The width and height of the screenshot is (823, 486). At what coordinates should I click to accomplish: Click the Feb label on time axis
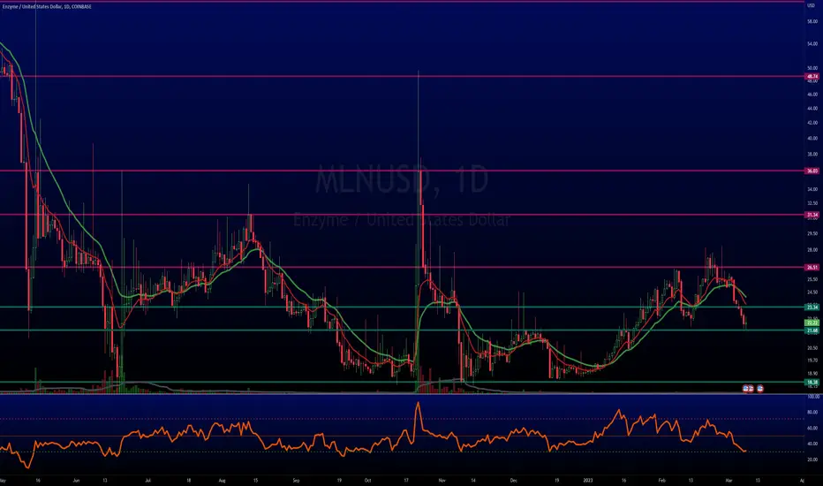(x=662, y=480)
